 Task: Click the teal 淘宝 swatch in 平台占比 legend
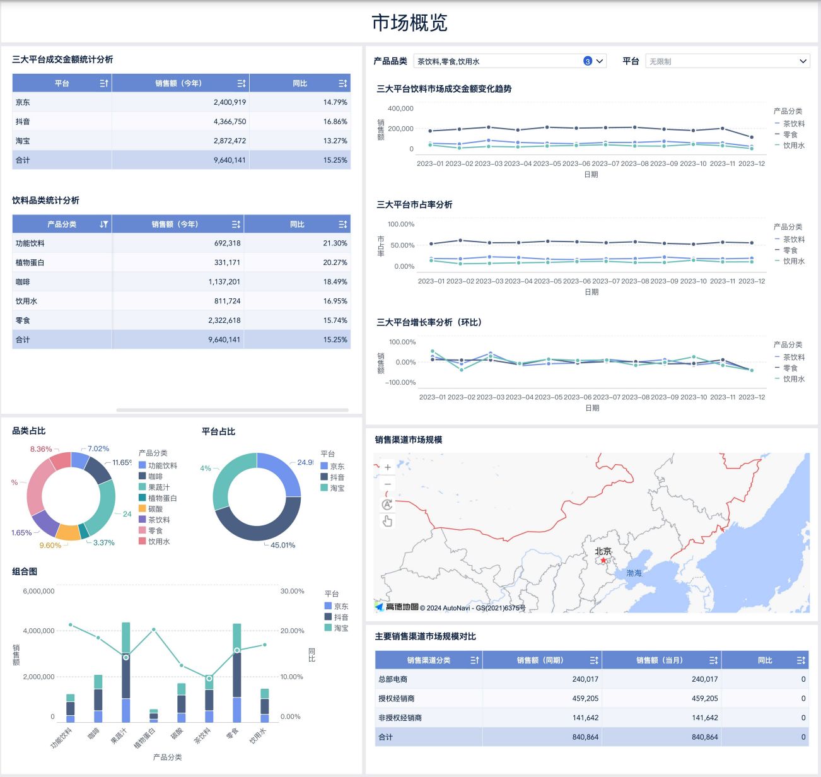pyautogui.click(x=324, y=488)
